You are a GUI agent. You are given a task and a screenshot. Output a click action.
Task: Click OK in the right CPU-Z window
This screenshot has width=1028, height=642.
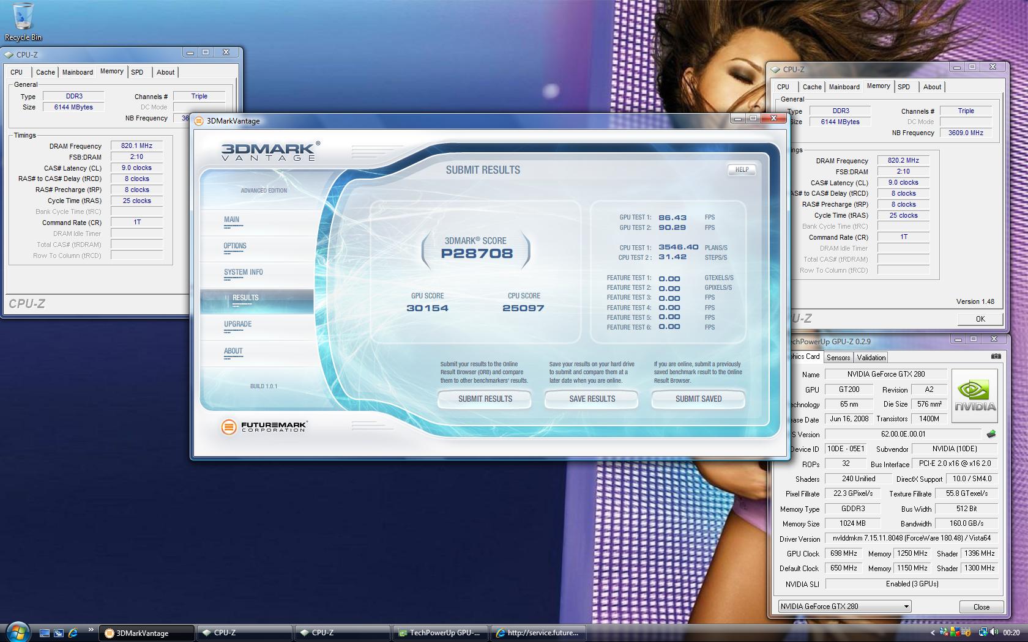980,319
